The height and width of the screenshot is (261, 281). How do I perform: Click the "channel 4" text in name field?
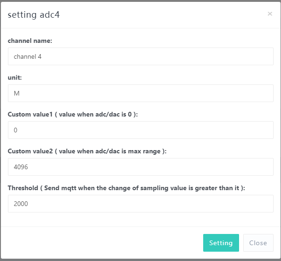click(28, 57)
